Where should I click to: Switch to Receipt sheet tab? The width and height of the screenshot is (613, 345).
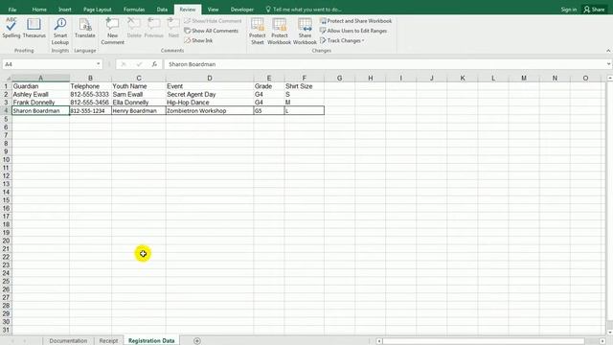tap(108, 341)
